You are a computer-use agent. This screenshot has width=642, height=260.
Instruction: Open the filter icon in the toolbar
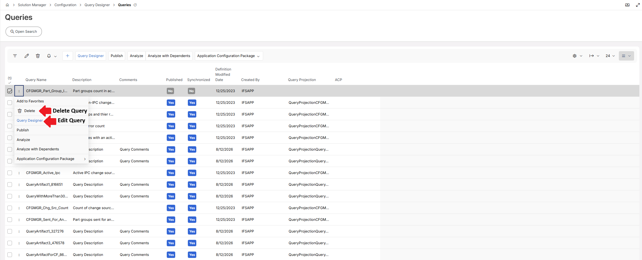(15, 56)
